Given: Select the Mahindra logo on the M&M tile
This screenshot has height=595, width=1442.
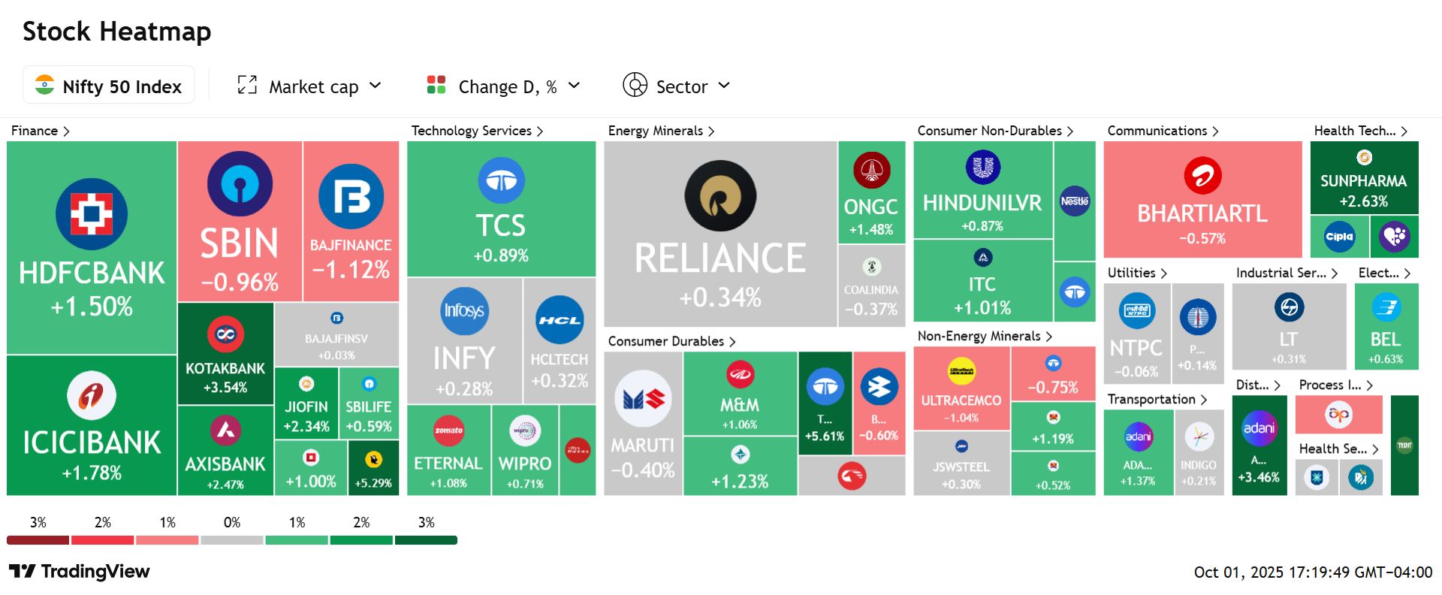Looking at the screenshot, I should click(740, 374).
